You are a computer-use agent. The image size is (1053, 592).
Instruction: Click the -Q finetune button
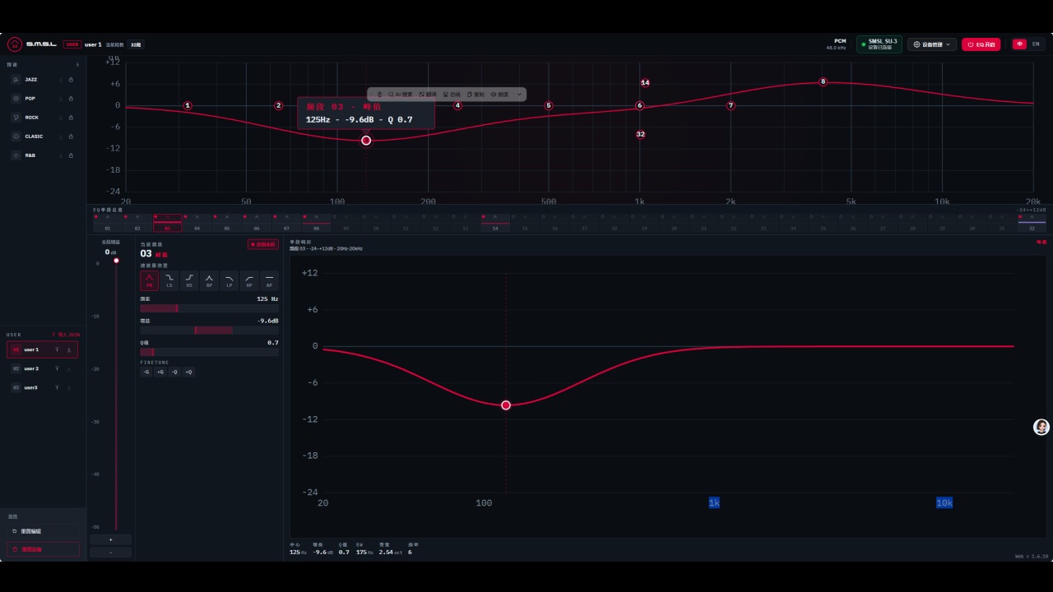174,372
